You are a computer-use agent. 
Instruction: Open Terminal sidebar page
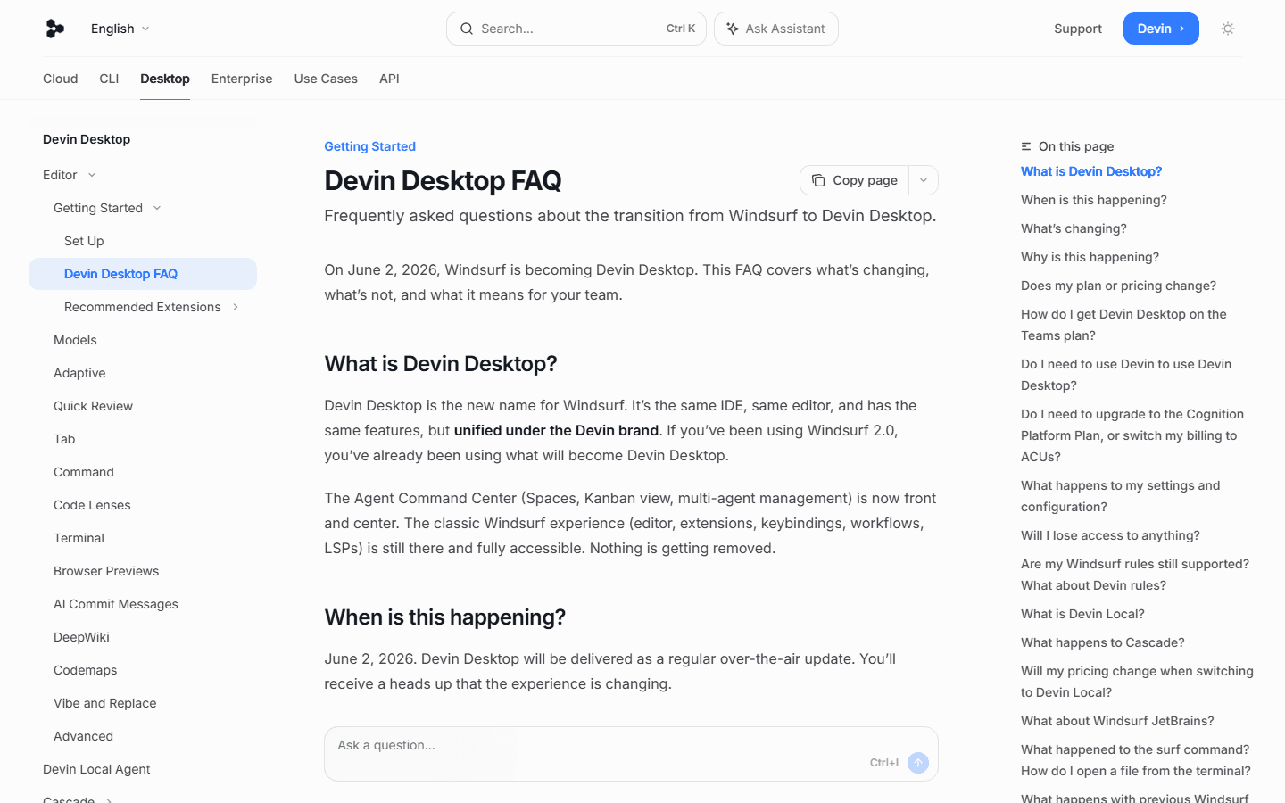click(x=79, y=538)
